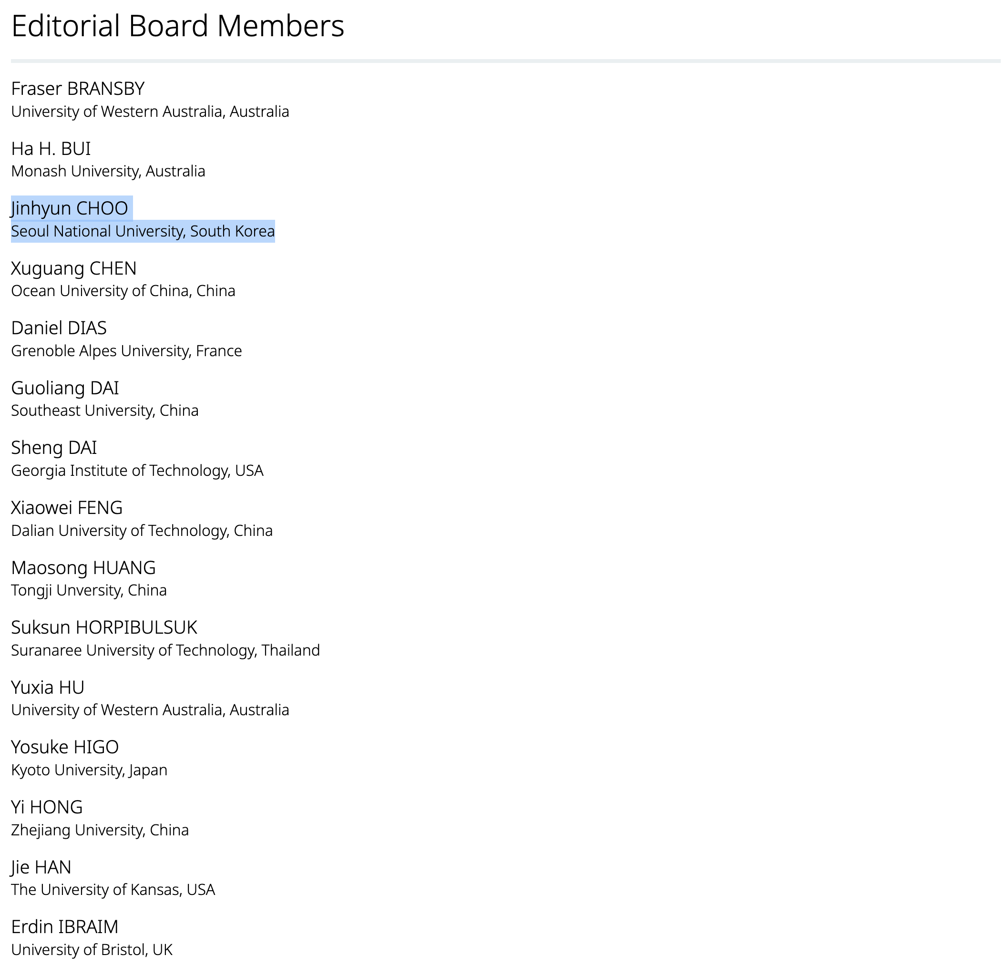
Task: Click the name Fraser BRANSBY
Action: 78,89
